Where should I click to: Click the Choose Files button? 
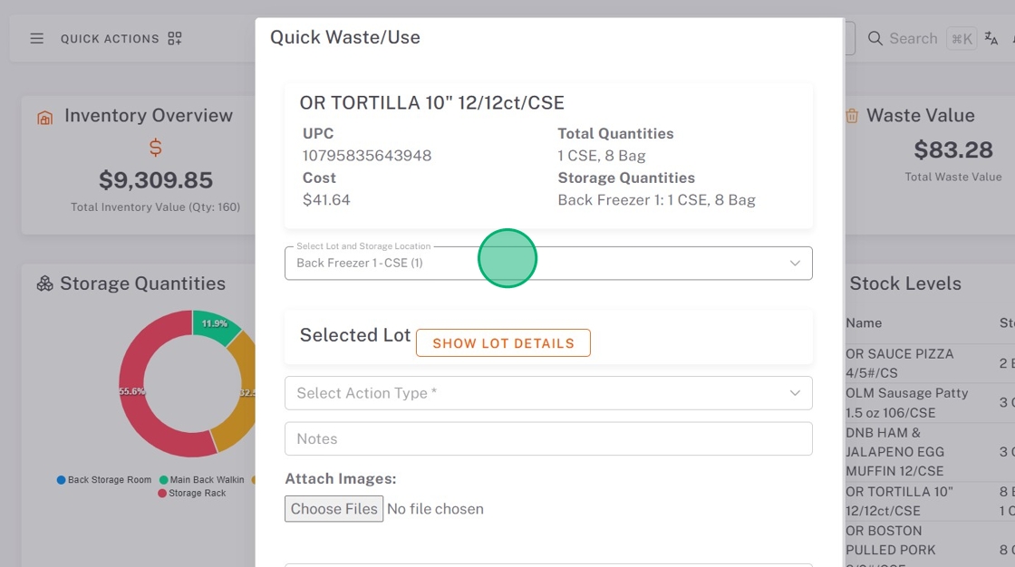(333, 509)
